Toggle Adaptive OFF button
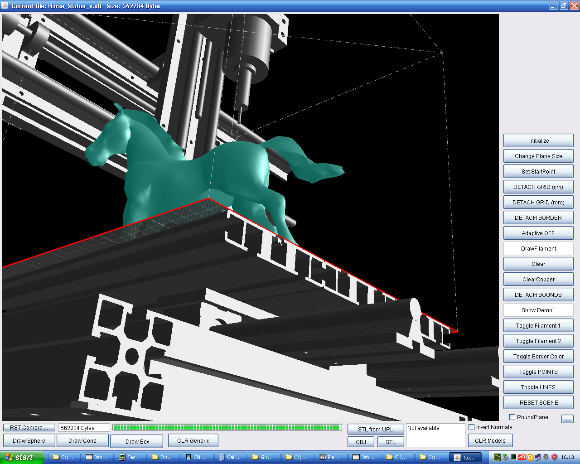 [538, 233]
